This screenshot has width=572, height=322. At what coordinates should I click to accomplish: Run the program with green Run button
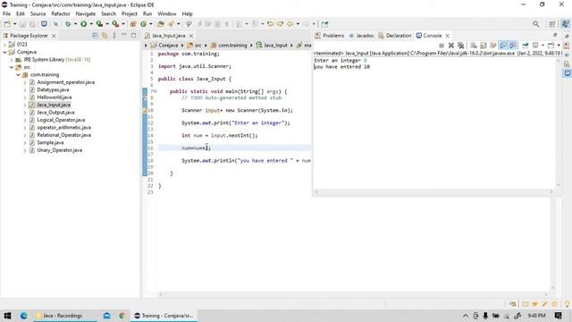click(83, 24)
